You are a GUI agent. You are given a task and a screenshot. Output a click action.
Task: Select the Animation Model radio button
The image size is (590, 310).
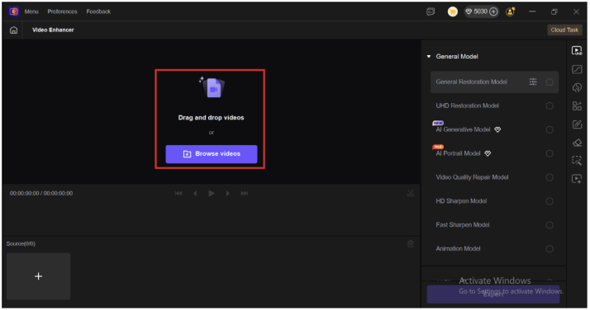click(550, 248)
